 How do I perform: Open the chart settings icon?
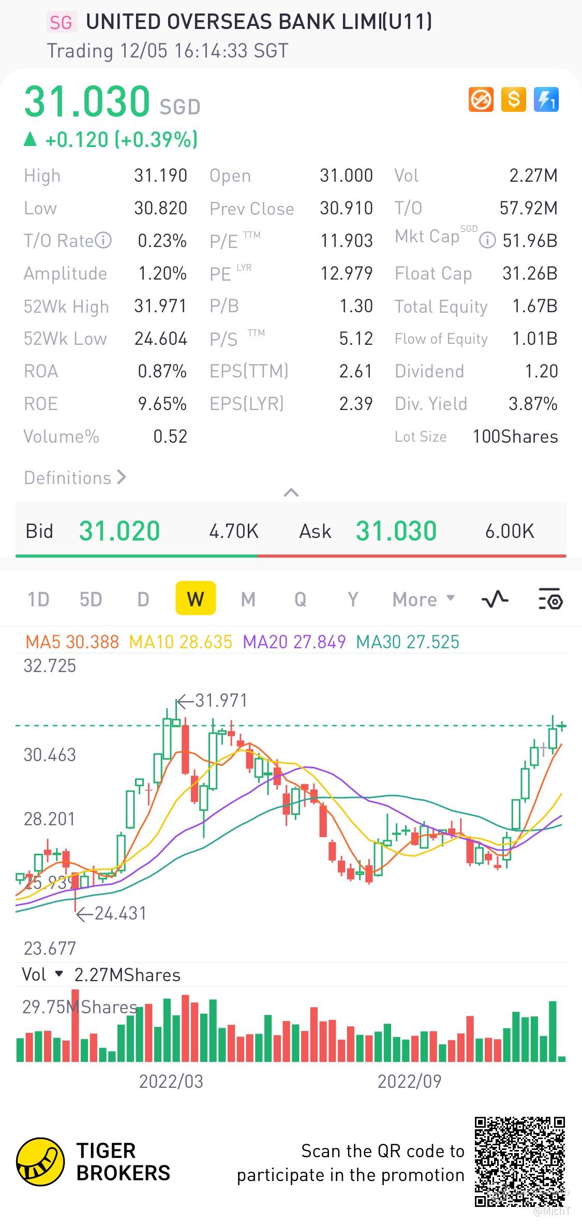550,599
